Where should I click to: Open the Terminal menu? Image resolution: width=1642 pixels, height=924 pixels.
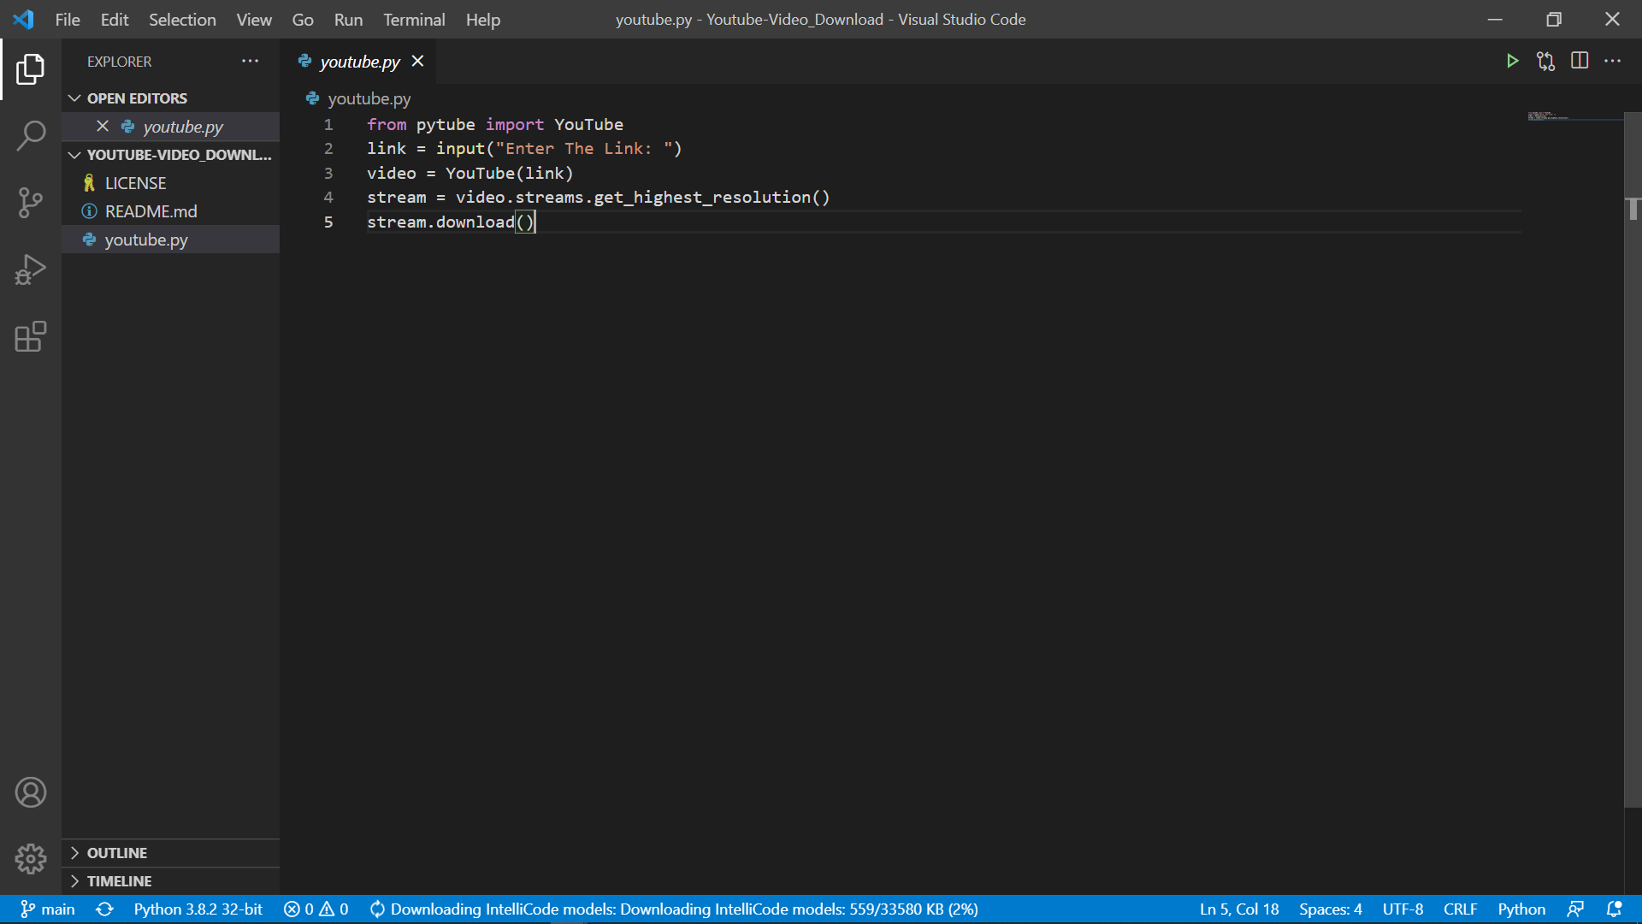[x=414, y=19]
